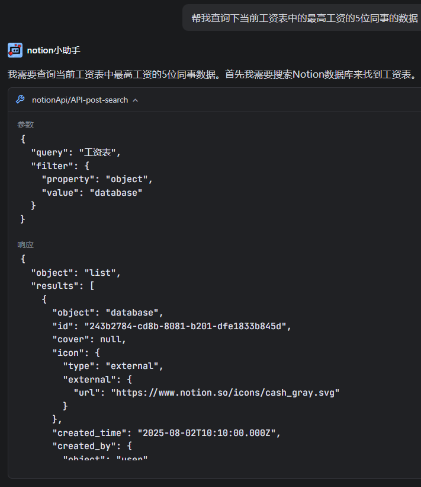
Task: Click the "object": "list" line
Action: click(x=76, y=273)
